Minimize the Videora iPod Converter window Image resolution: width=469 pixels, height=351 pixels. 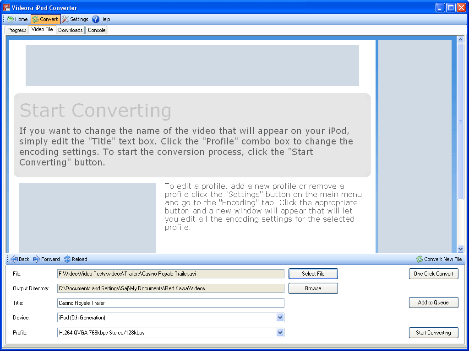440,8
